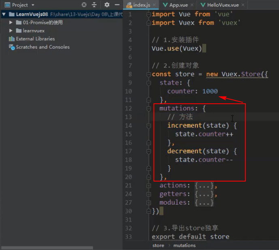Hide the Project panel with minus icon
Image resolution: width=279 pixels, height=250 pixels.
coord(117,5)
